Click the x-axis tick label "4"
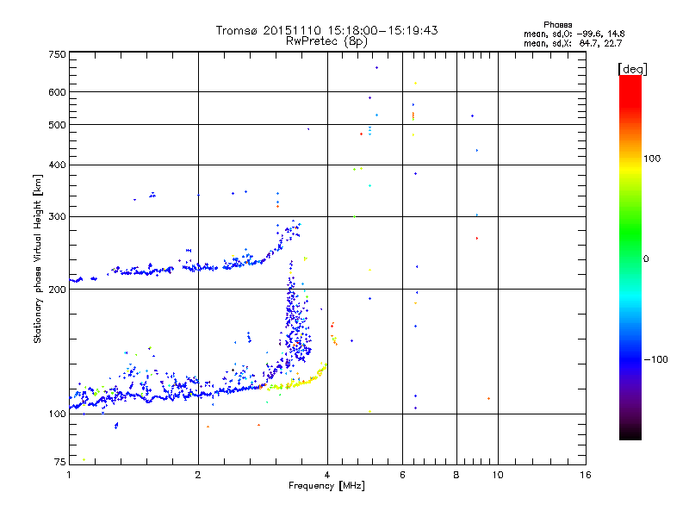This screenshot has height=517, width=689. point(327,475)
